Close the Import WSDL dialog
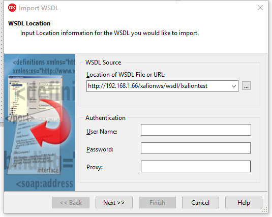The height and width of the screenshot is (217, 272). coord(260,8)
